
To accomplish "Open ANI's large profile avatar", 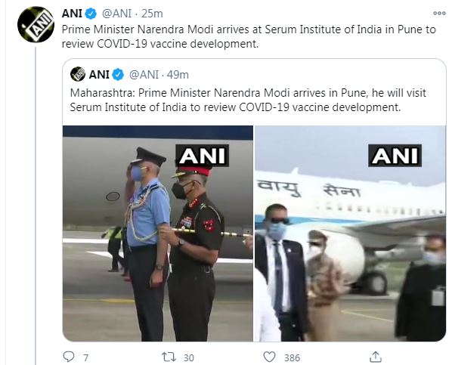I will [36, 24].
